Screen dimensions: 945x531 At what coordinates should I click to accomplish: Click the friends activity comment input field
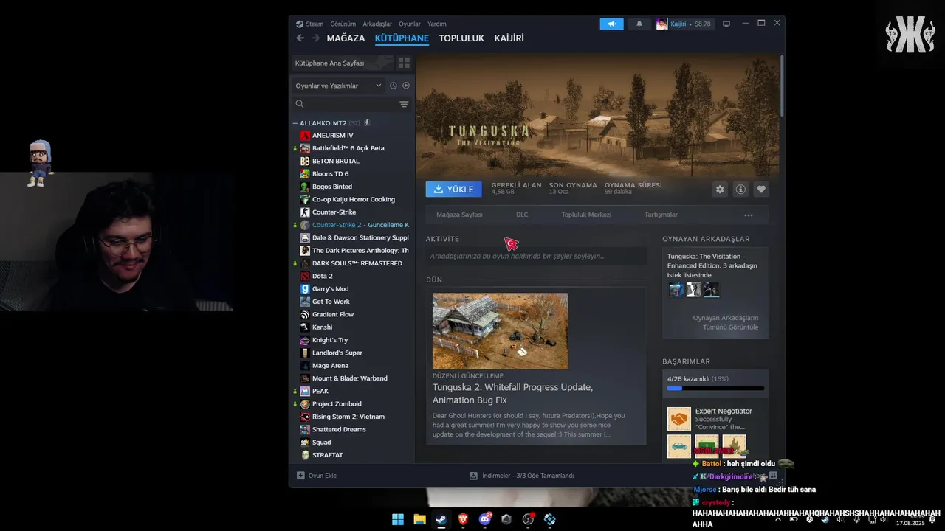coord(536,256)
